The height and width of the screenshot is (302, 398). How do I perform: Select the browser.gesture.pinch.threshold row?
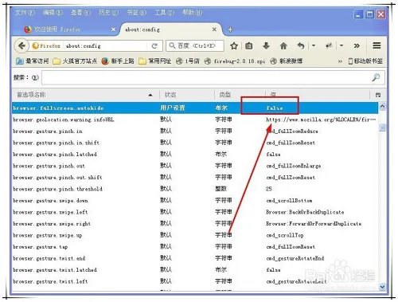click(195, 189)
